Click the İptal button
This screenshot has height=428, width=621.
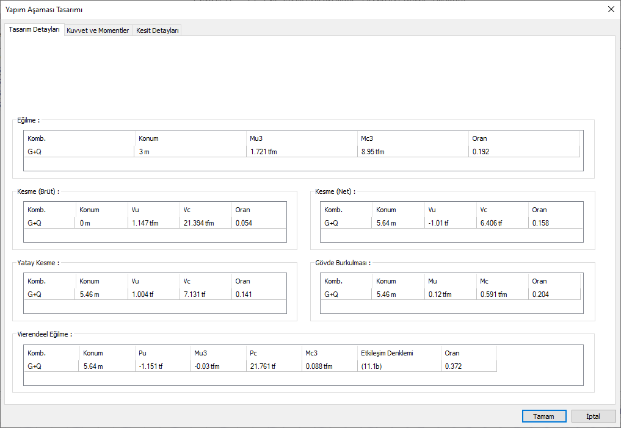594,416
